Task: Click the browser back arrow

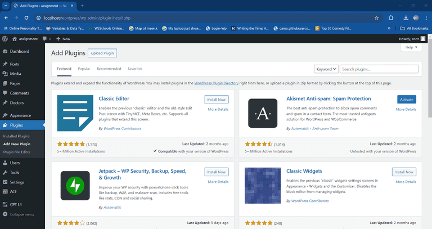Action: coord(6,18)
